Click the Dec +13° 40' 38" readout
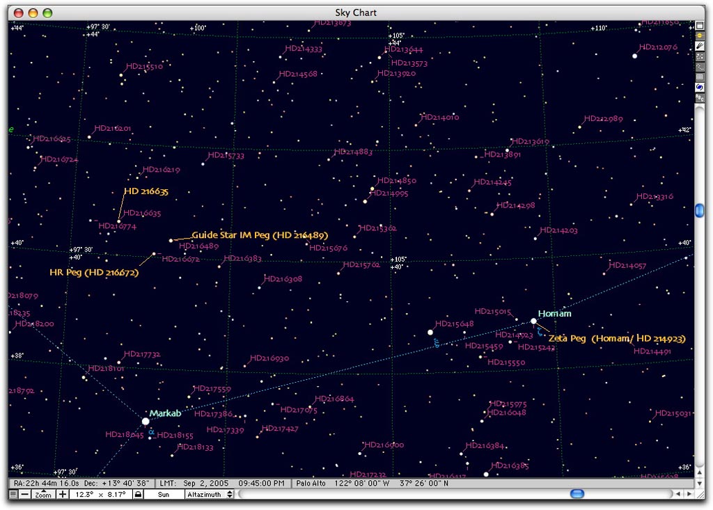Viewport: 713px width, 510px height. (x=117, y=483)
